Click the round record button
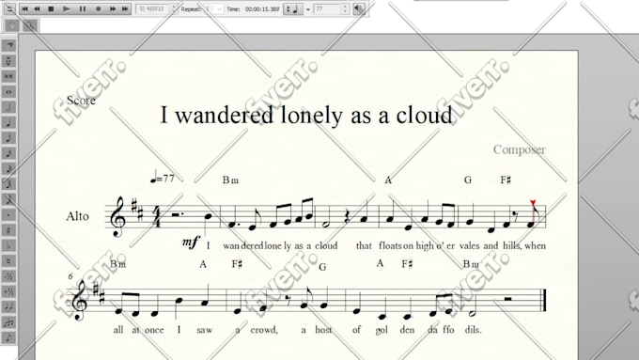Image resolution: width=639 pixels, height=360 pixels. pos(99,8)
